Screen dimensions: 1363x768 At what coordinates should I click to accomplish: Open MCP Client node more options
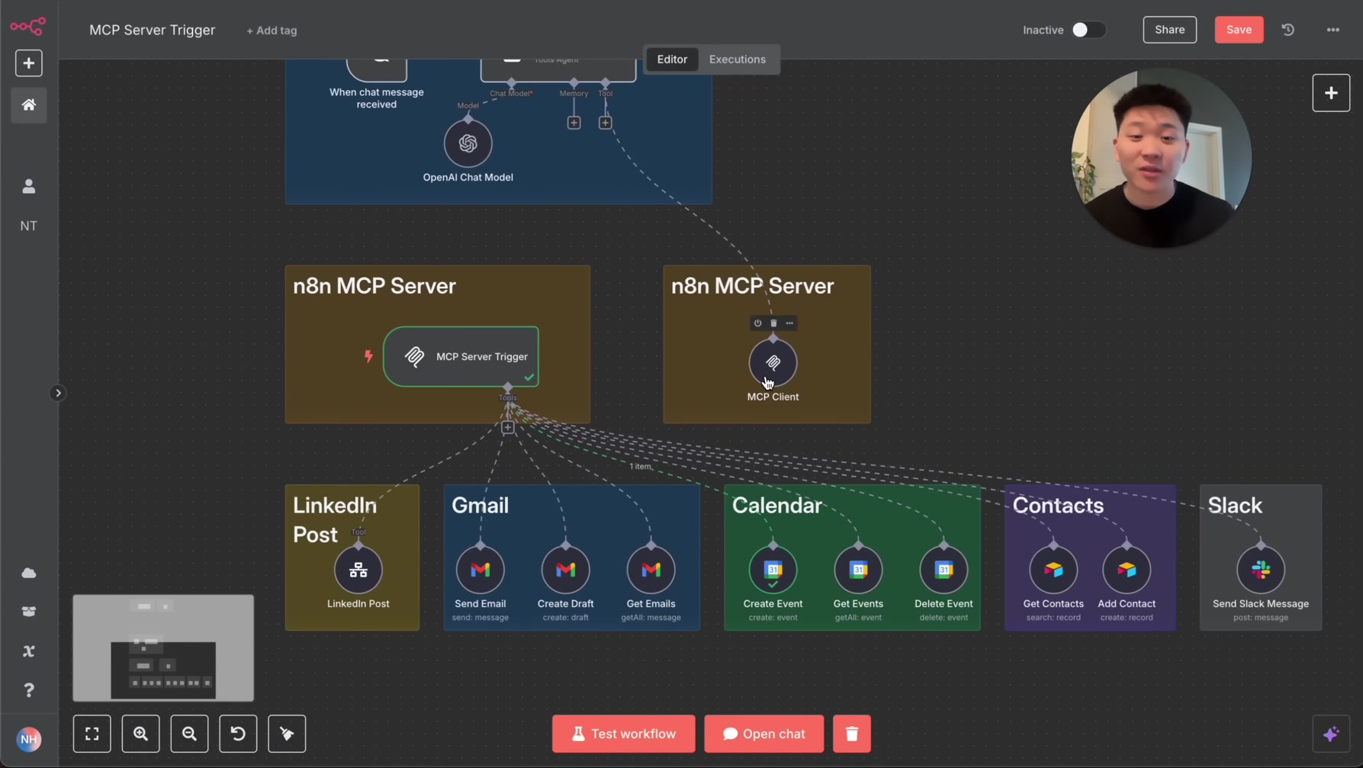(x=789, y=323)
